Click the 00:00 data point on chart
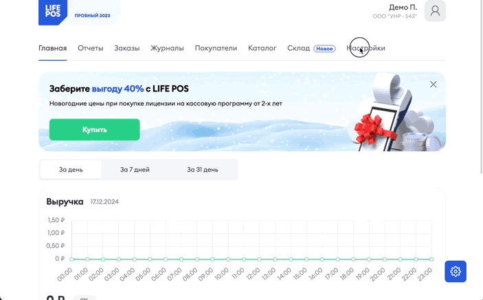 point(71,259)
